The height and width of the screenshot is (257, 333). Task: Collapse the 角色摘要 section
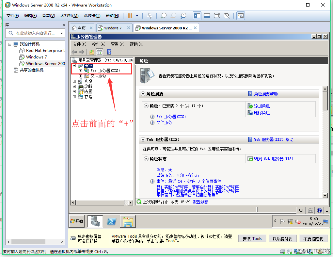pos(143,94)
